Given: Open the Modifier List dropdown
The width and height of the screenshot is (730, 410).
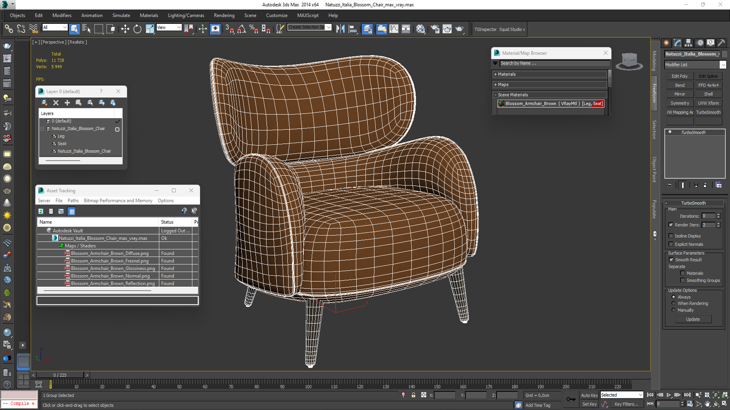Looking at the screenshot, I should pos(723,65).
